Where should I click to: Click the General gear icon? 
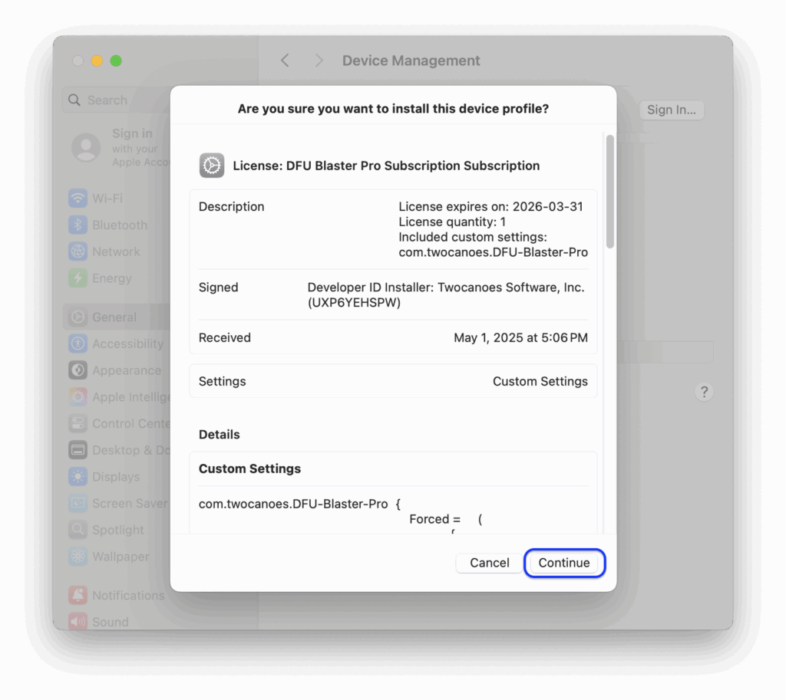(78, 317)
